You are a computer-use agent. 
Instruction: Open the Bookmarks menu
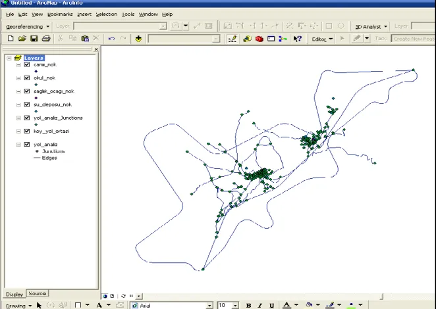click(x=60, y=14)
